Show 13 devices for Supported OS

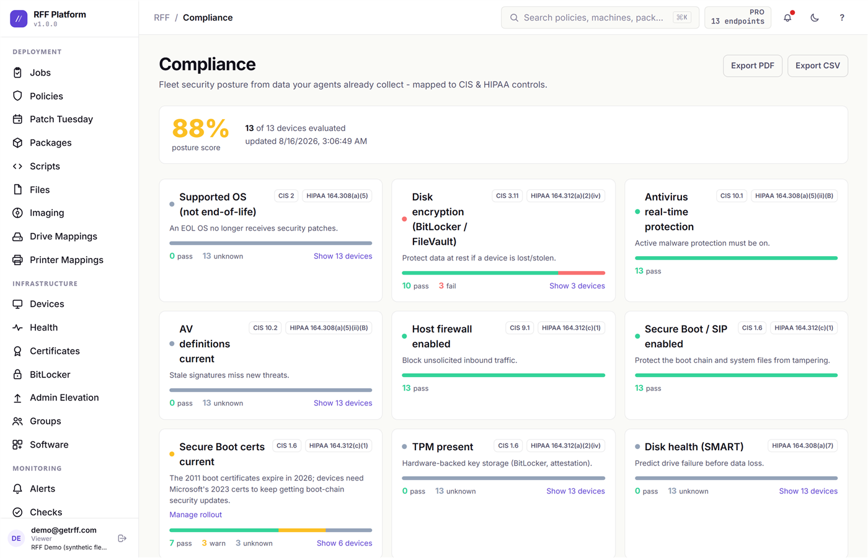(343, 256)
